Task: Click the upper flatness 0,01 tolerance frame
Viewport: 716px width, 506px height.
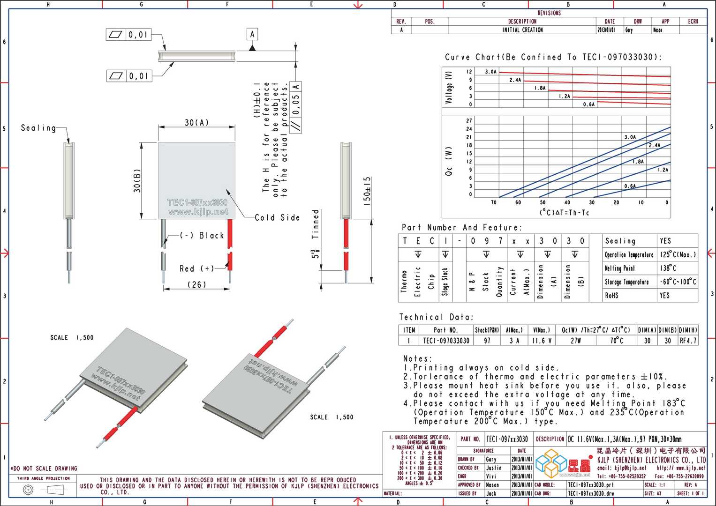Action: [x=129, y=35]
